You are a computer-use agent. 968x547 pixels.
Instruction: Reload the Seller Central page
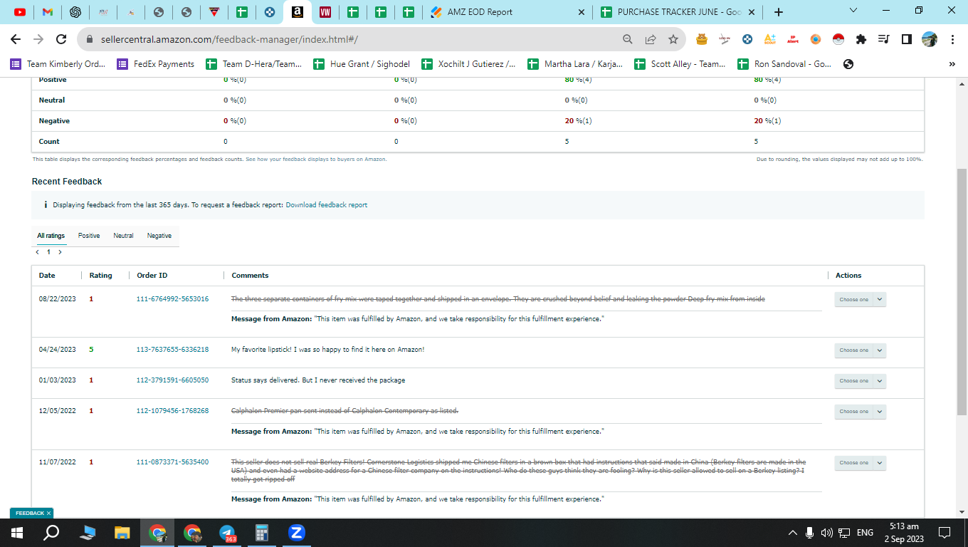coord(61,39)
